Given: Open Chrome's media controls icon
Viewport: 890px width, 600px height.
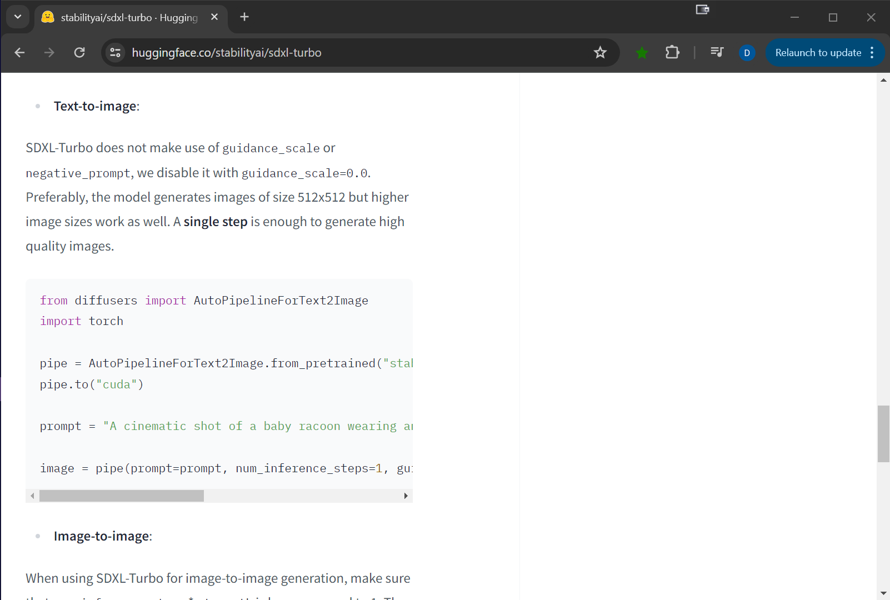Looking at the screenshot, I should (716, 52).
